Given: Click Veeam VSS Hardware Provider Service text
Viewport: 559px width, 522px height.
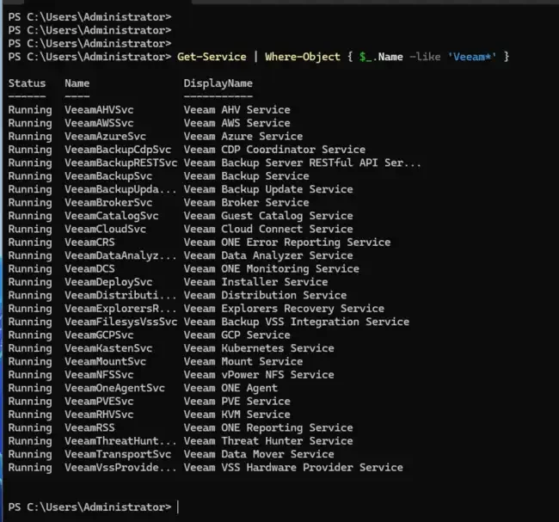Looking at the screenshot, I should coord(293,468).
